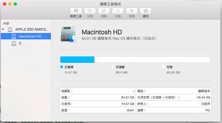Zoom the window with green button
222x123 pixels.
tap(15, 4)
